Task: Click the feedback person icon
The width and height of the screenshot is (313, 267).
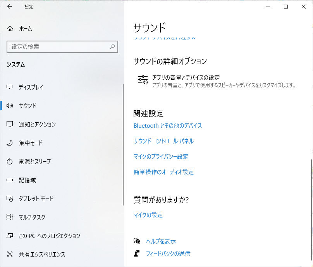Action: click(x=137, y=253)
